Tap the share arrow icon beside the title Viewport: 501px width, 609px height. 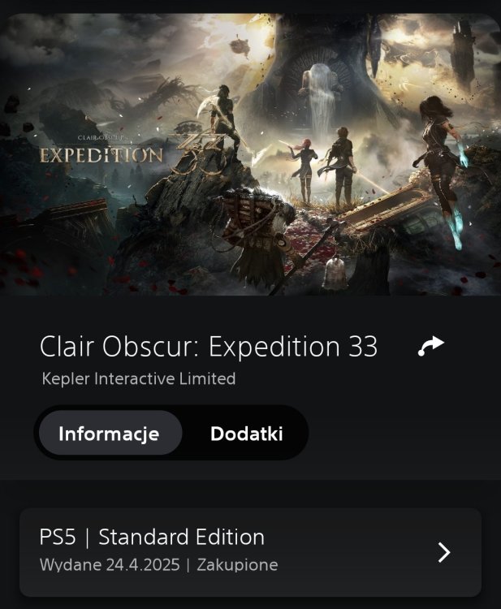click(x=430, y=346)
